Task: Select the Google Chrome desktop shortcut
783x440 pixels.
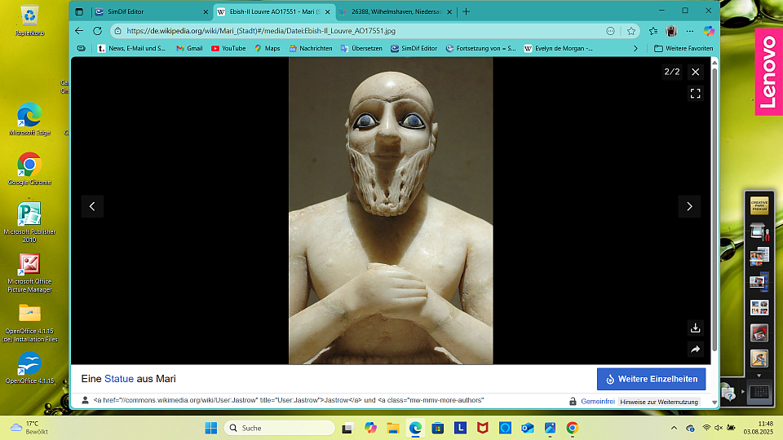Action: tap(29, 169)
